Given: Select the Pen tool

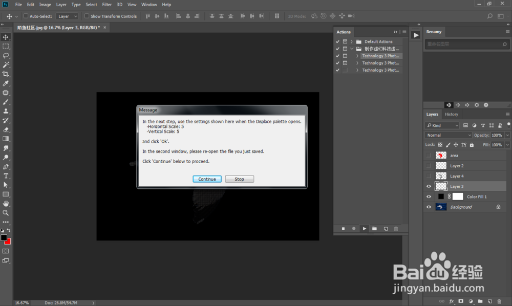Looking at the screenshot, I should (6, 167).
